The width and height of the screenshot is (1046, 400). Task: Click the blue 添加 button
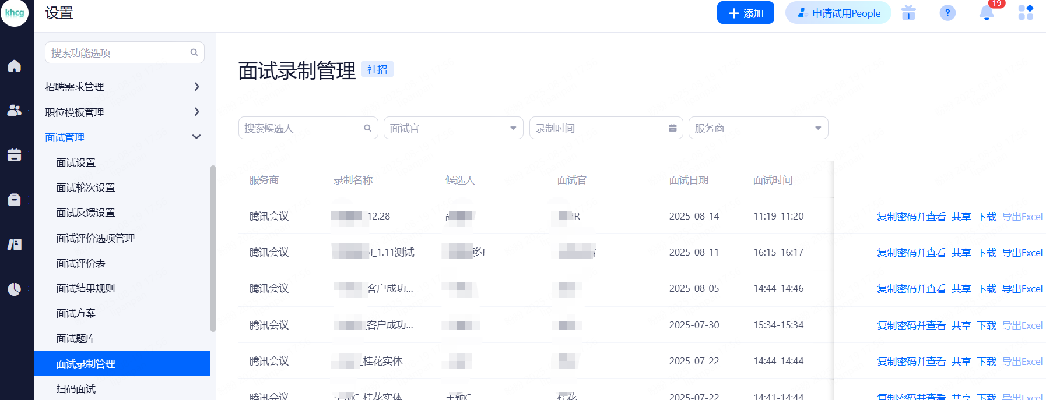pos(745,13)
